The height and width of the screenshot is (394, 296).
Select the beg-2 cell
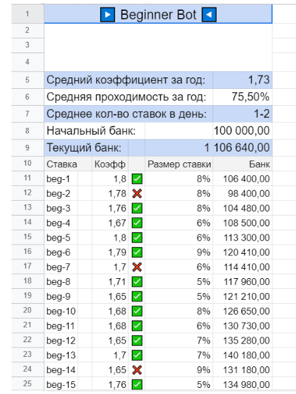coord(61,193)
